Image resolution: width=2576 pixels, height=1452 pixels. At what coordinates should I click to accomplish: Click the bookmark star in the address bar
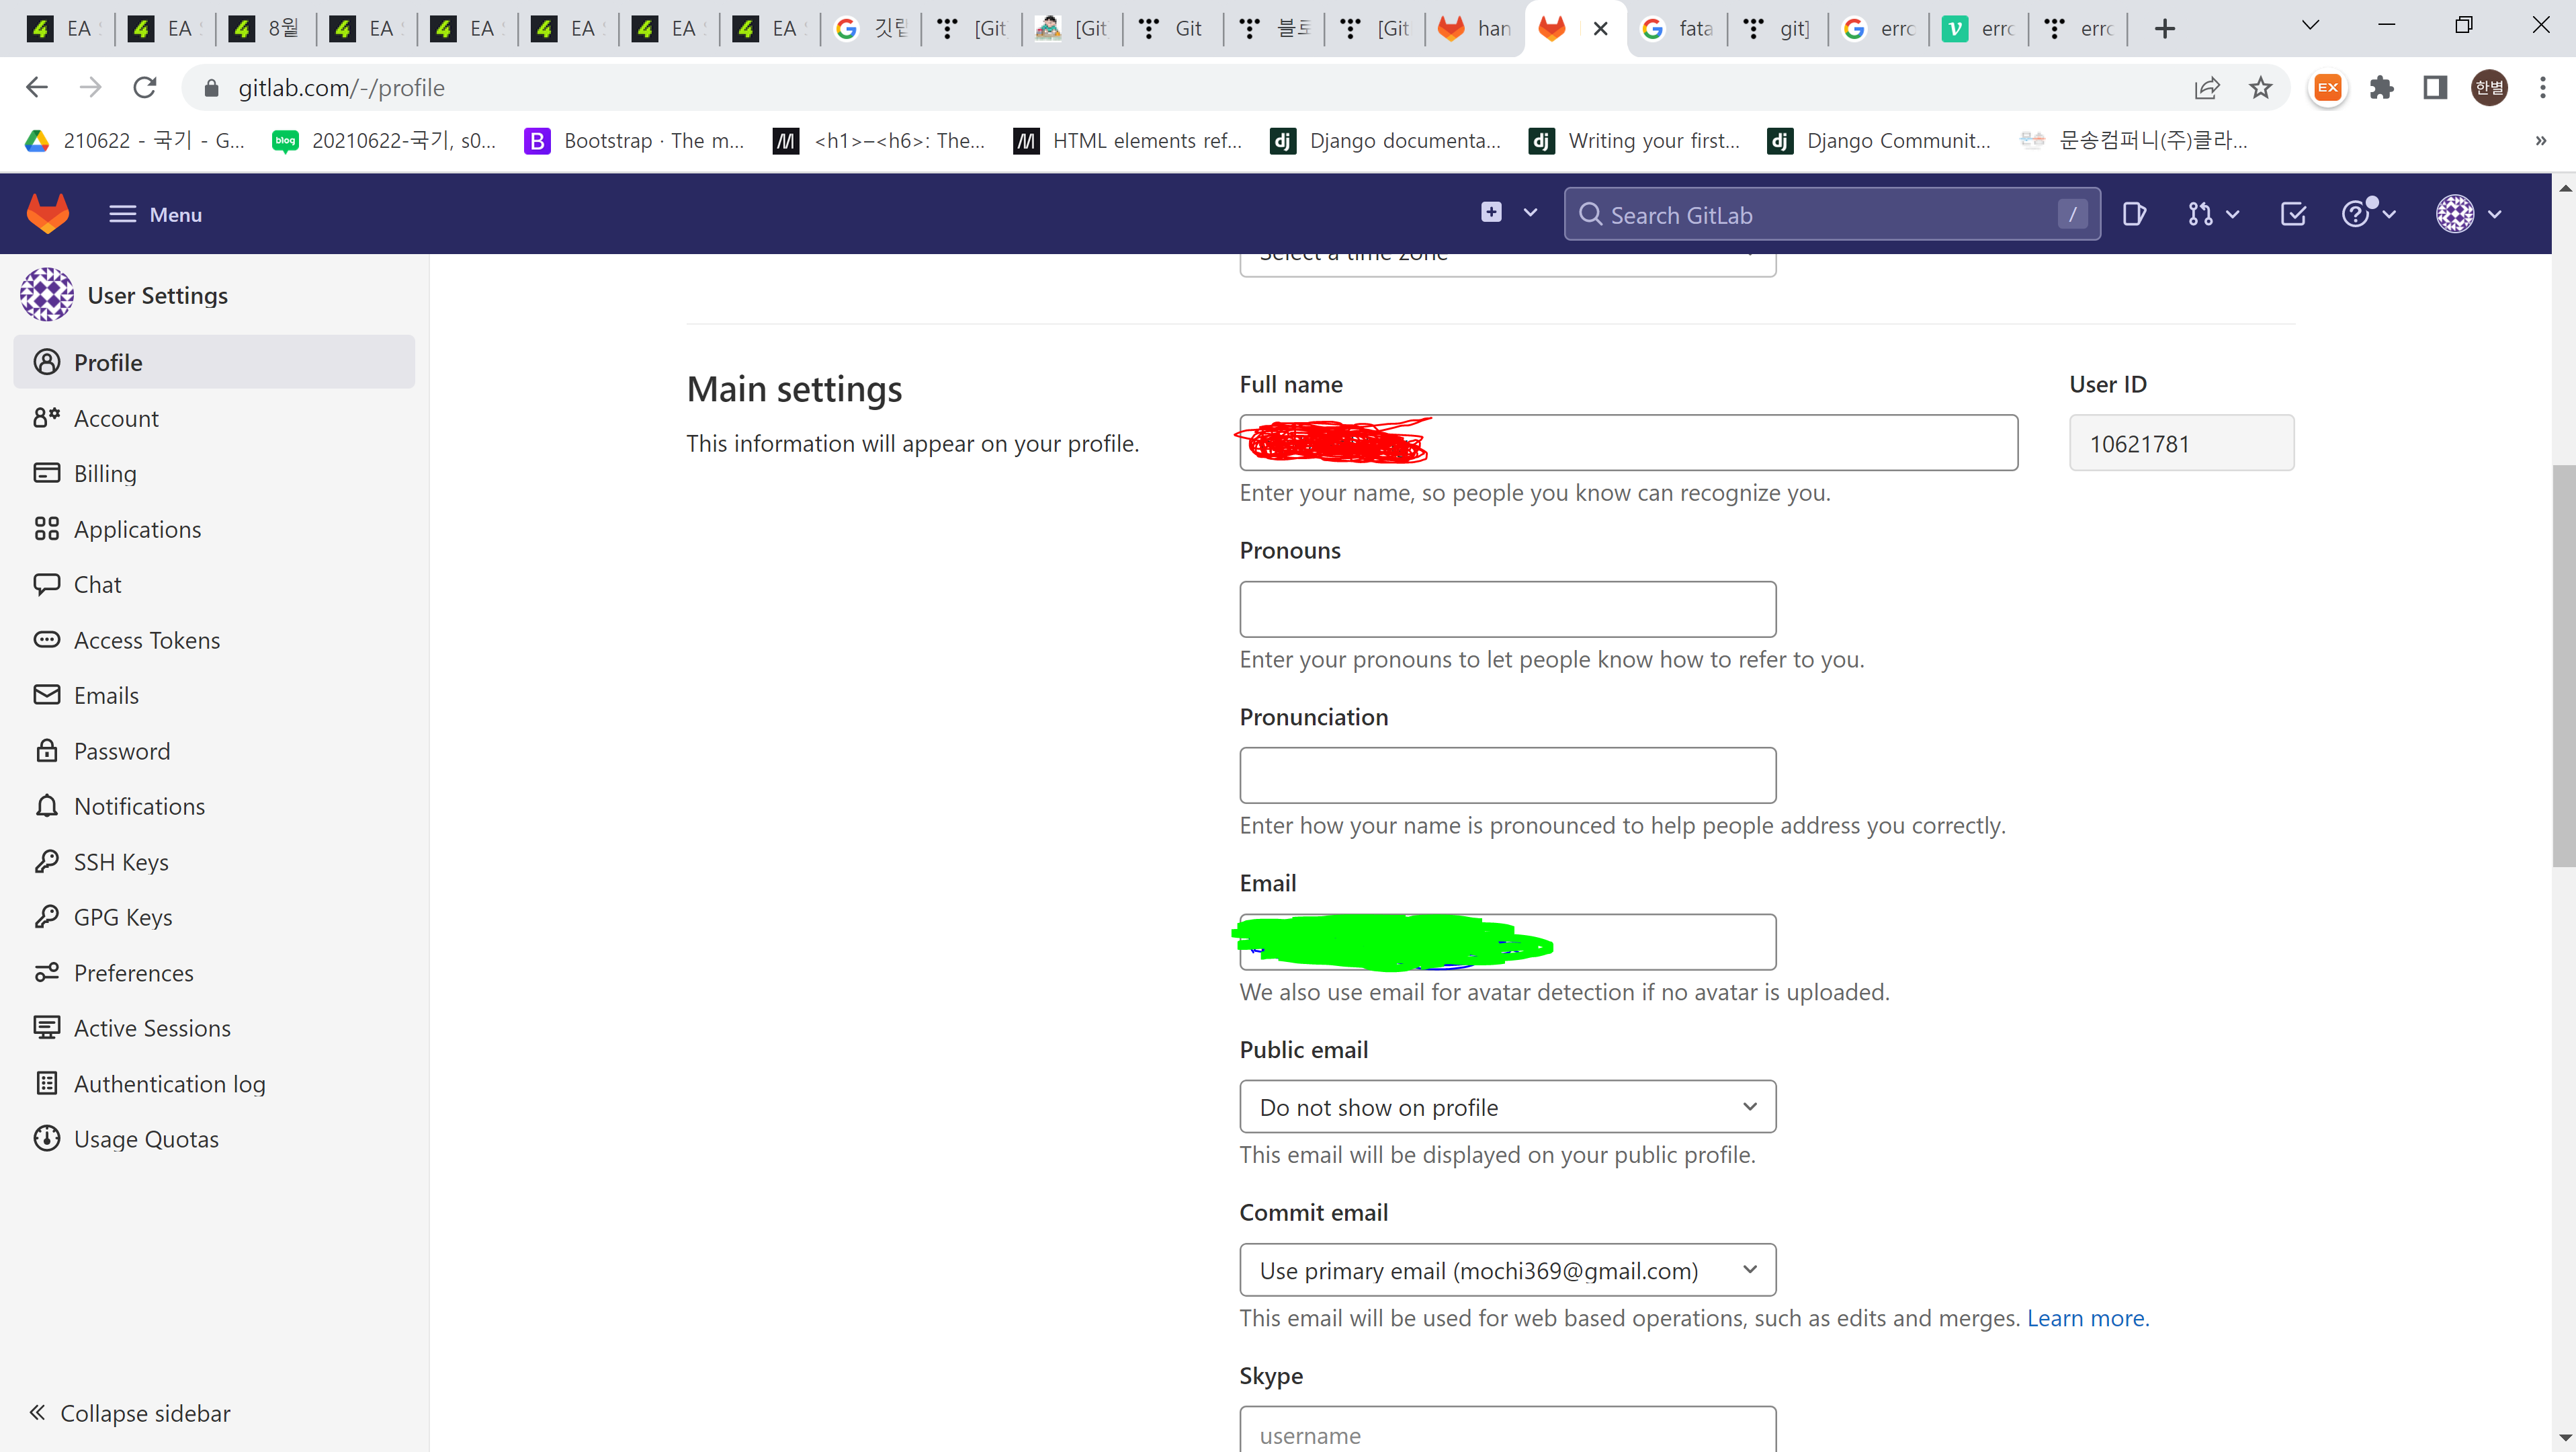click(x=2260, y=88)
